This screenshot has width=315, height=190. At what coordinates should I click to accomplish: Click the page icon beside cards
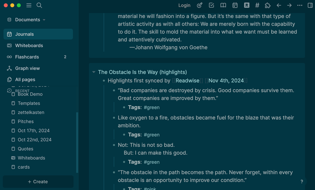click(x=13, y=167)
